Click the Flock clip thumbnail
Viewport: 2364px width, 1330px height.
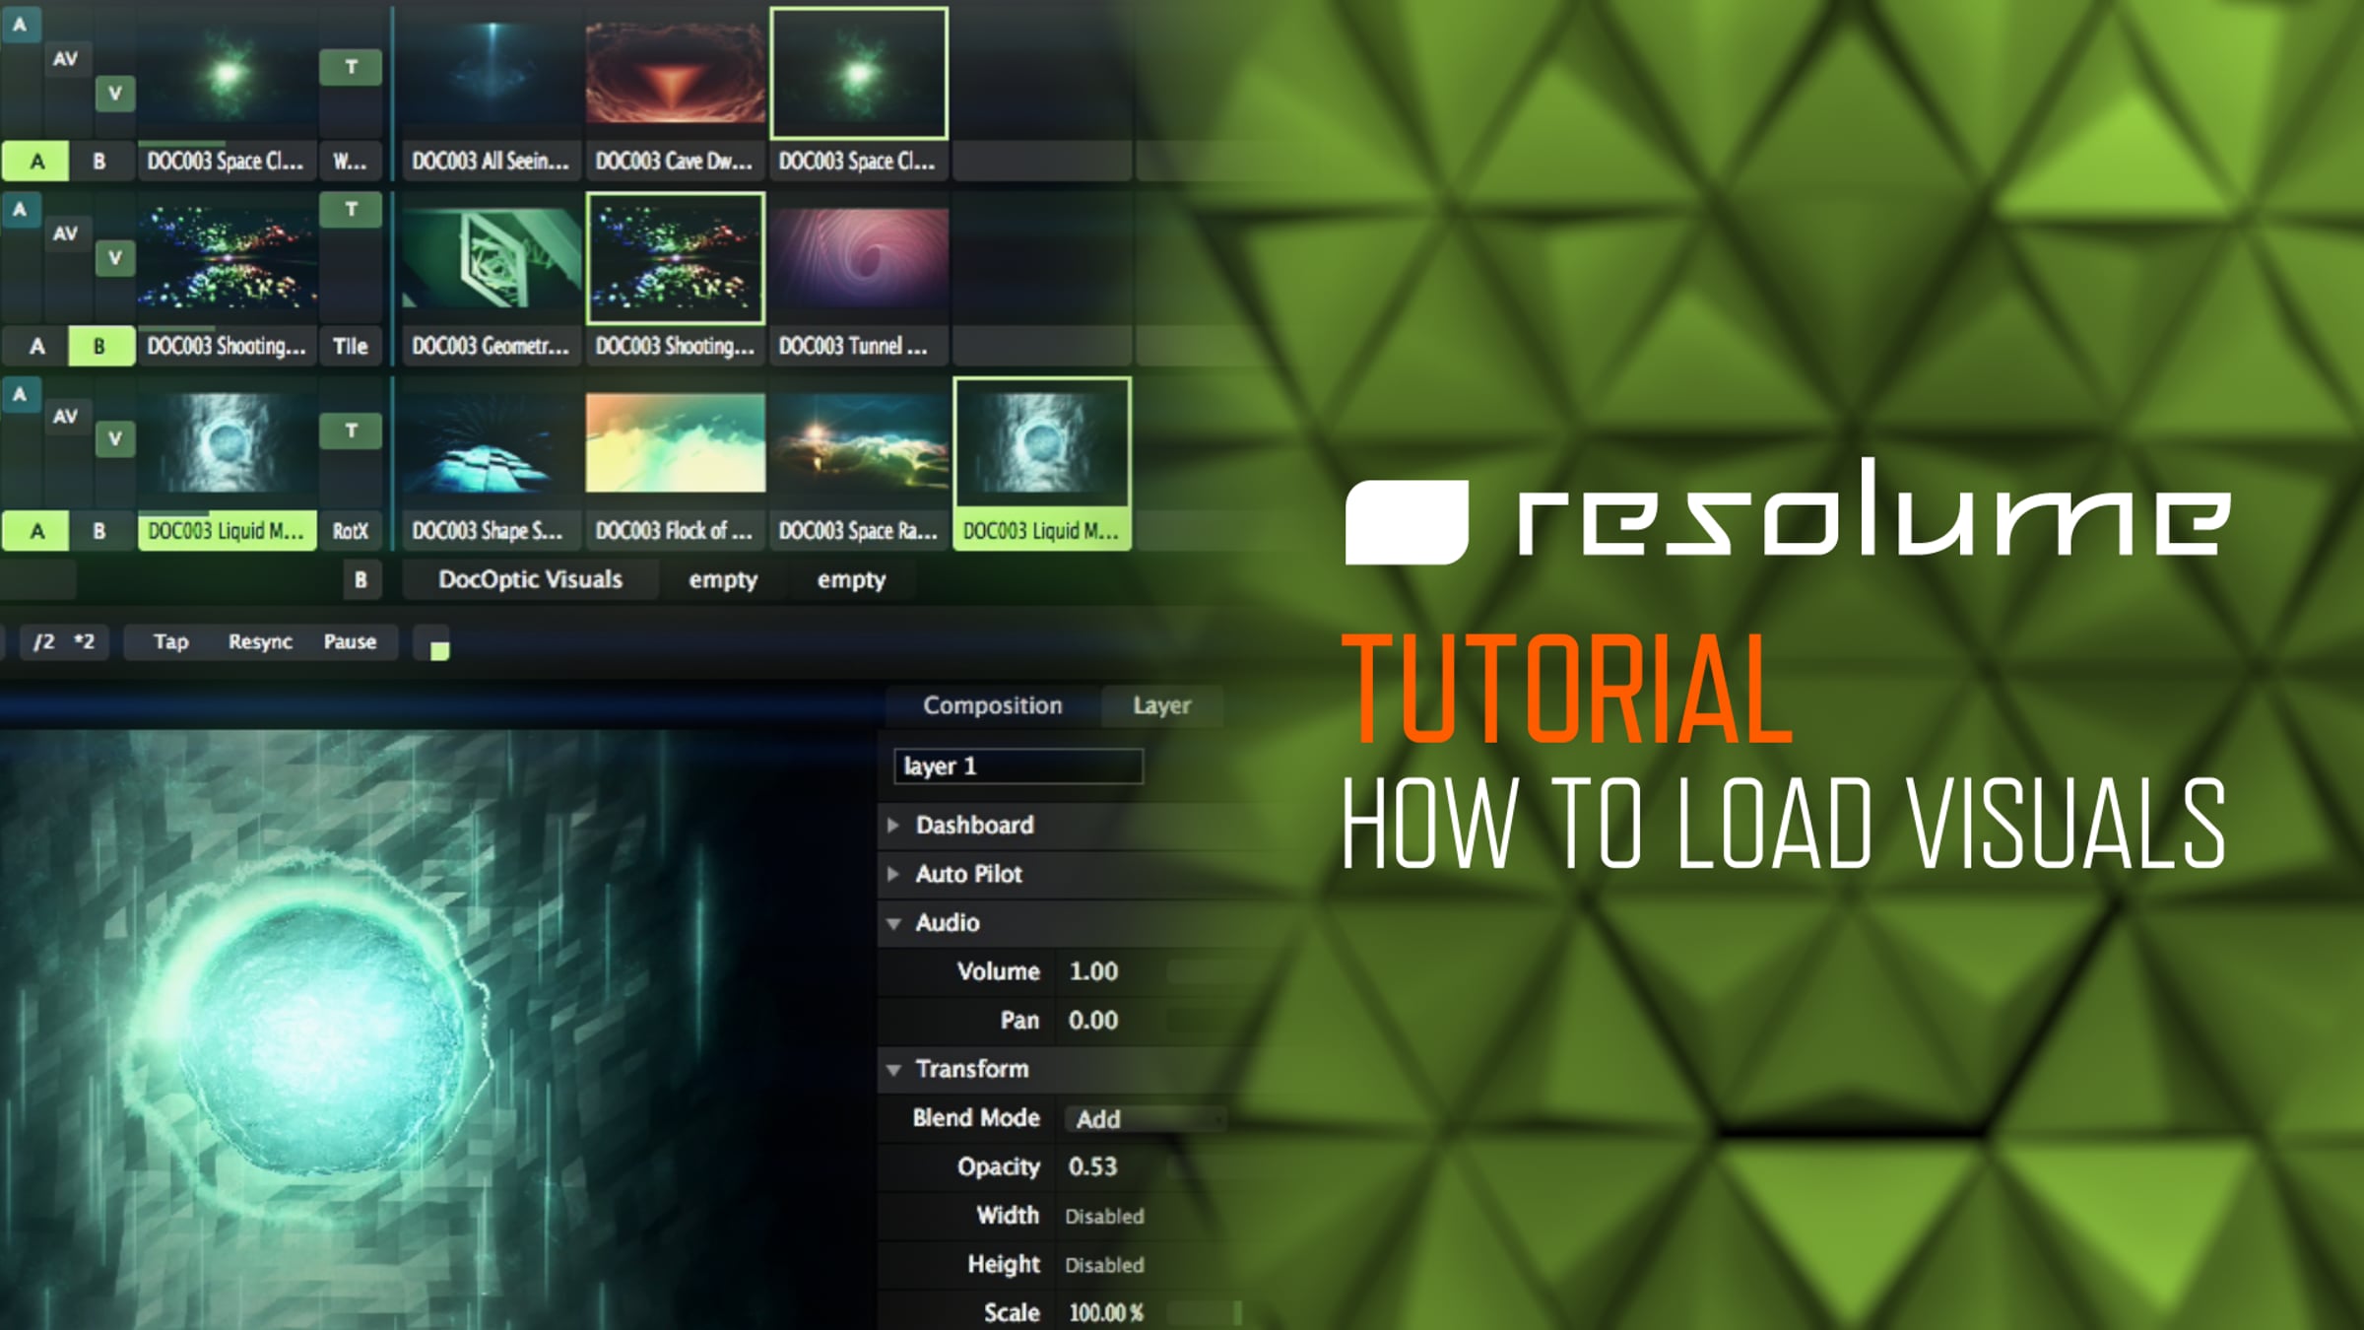(x=675, y=442)
